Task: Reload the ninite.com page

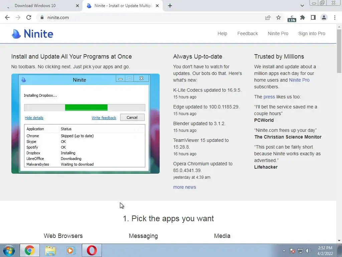Action: point(29,17)
